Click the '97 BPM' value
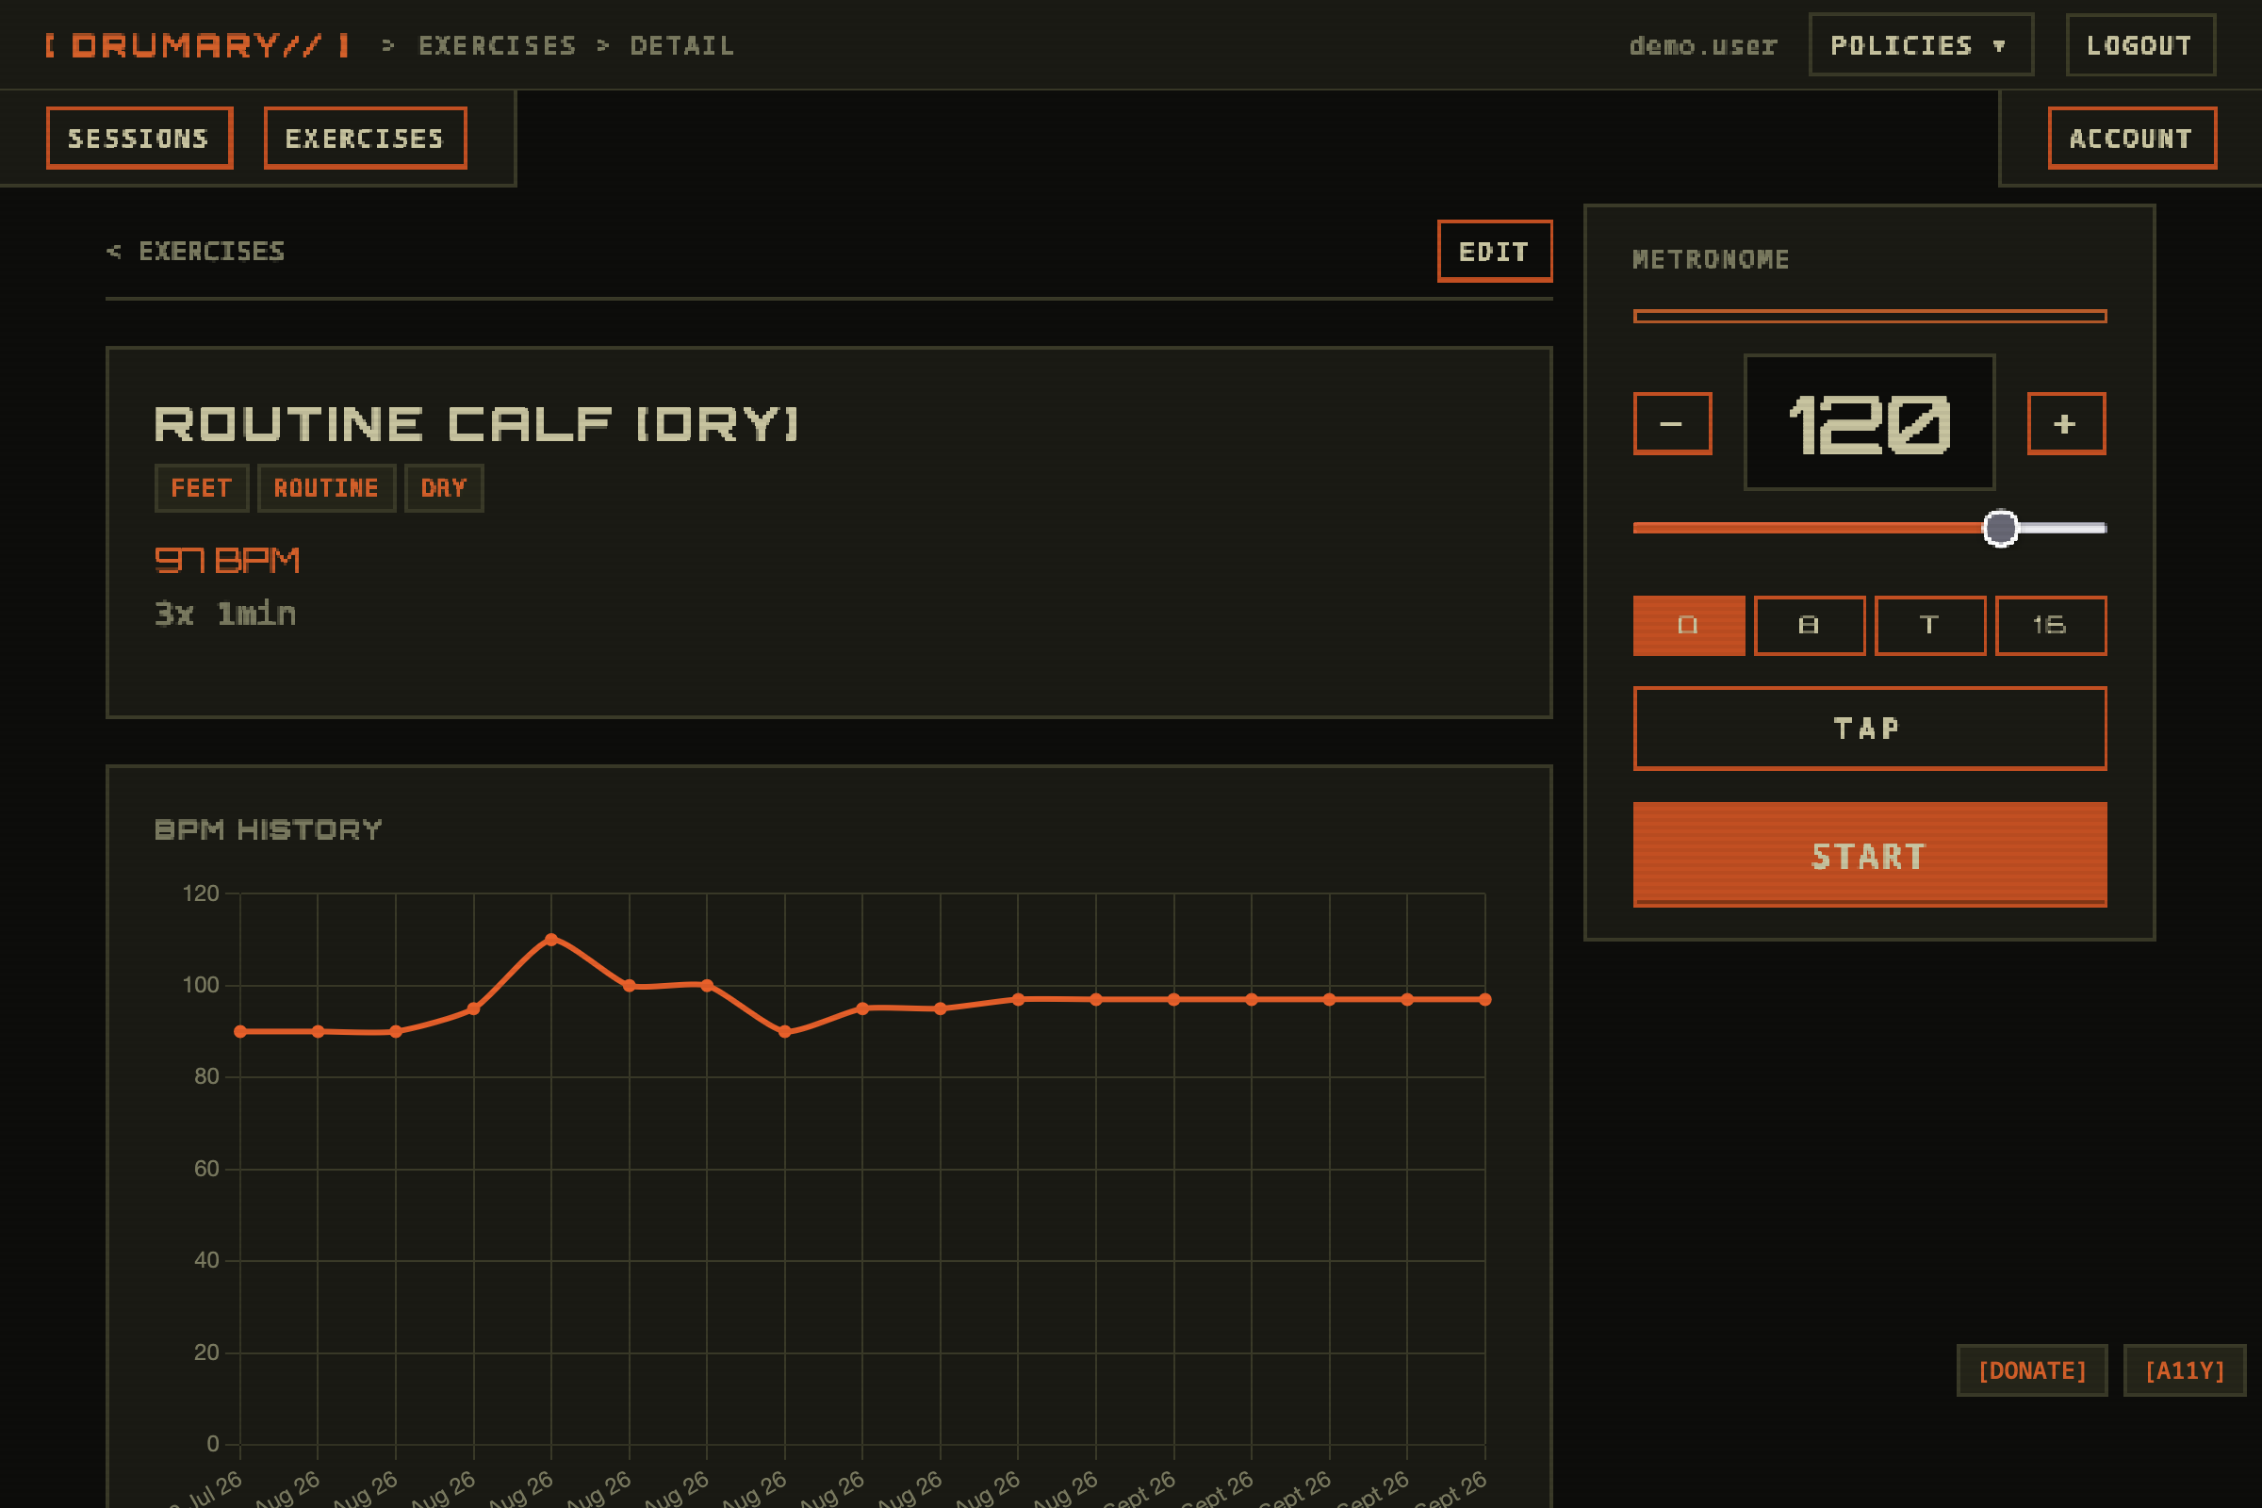Viewport: 2262px width, 1508px height. [x=227, y=560]
